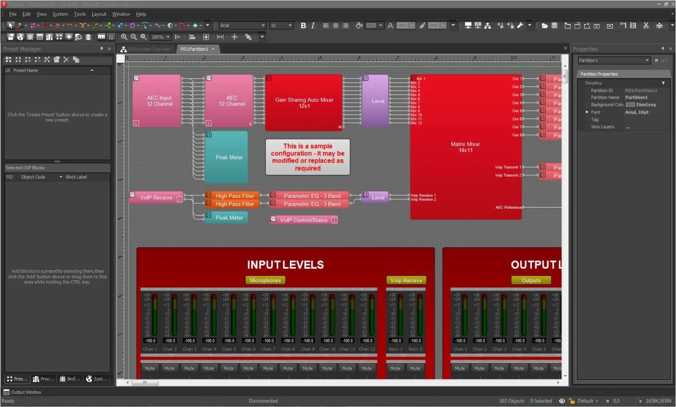Collapse the Display section in Properties
The width and height of the screenshot is (676, 407).
click(x=663, y=83)
